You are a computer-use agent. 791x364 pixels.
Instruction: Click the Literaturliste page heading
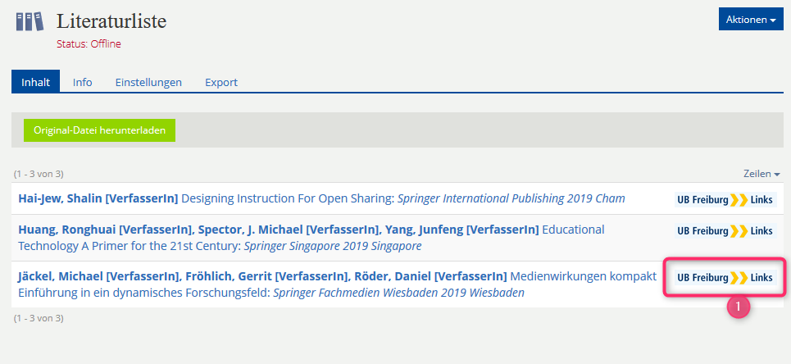[111, 21]
